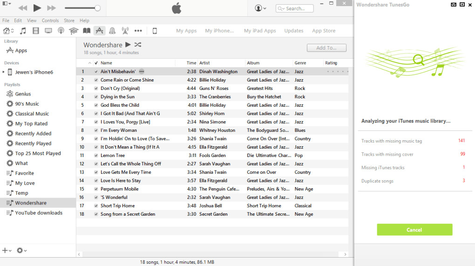Uncheck Come Rain or Come Shine checkbox
The width and height of the screenshot is (475, 266).
96,80
